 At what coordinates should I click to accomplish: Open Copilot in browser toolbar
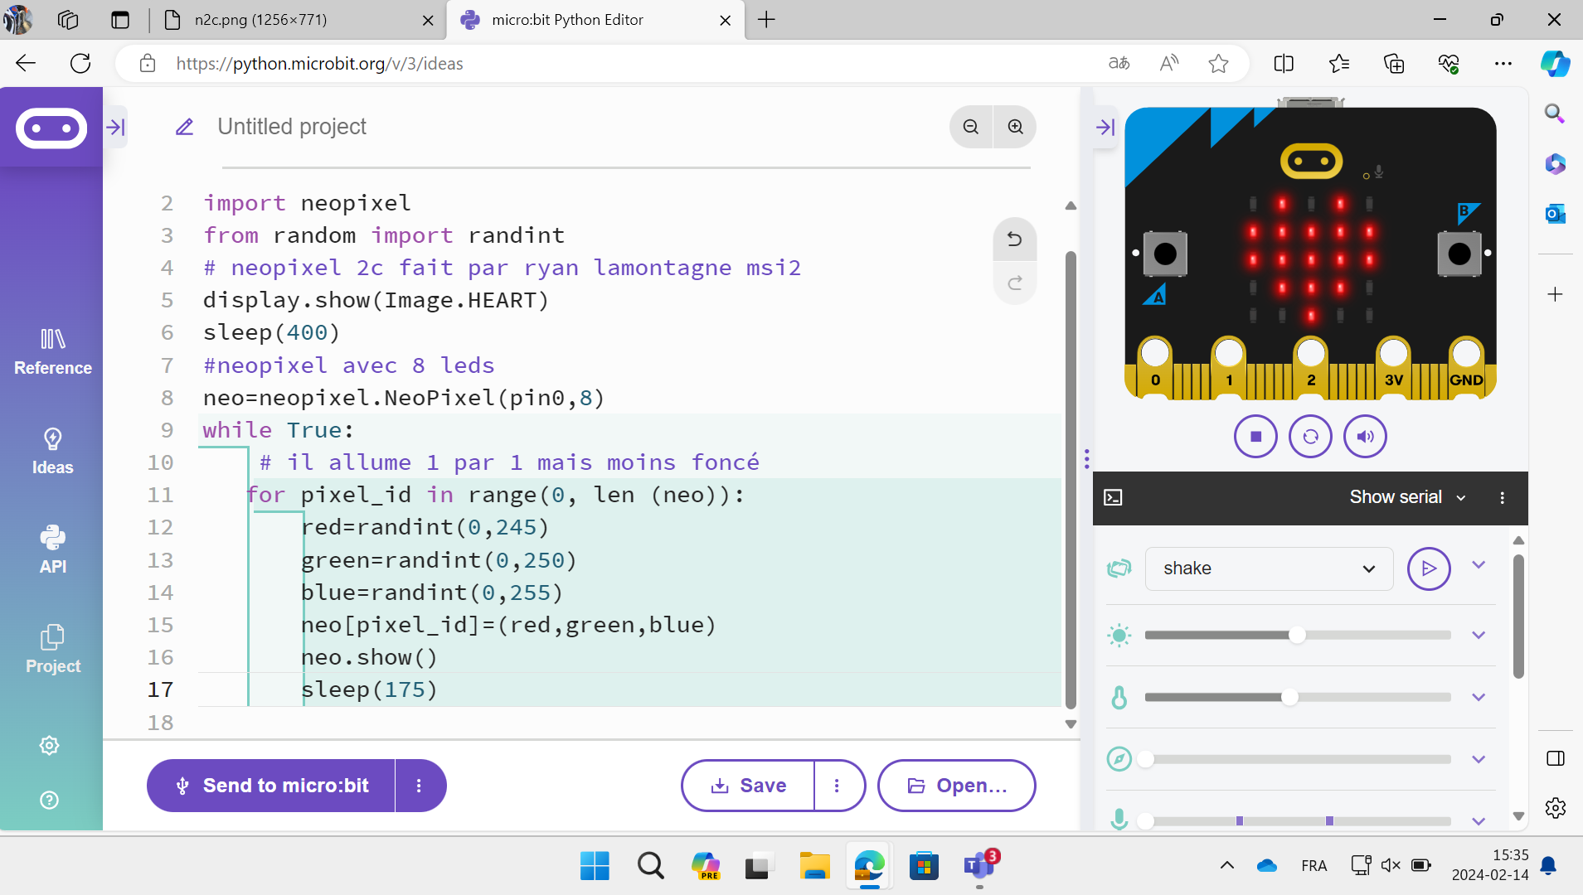[1555, 64]
